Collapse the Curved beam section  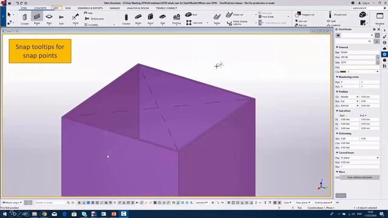(337, 153)
